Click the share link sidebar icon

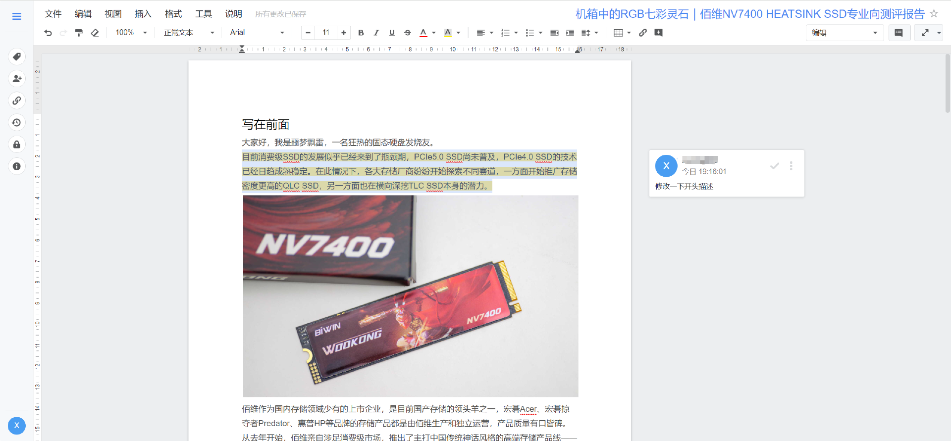[17, 100]
